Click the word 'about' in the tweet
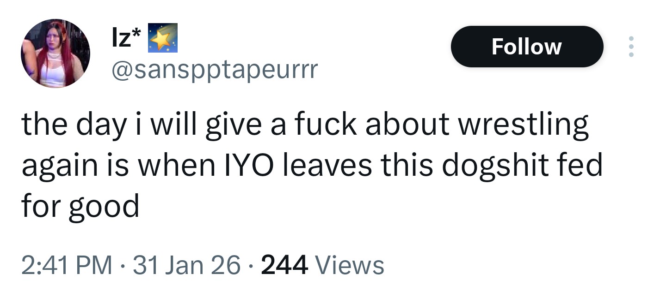Image resolution: width=666 pixels, height=298 pixels. click(407, 125)
